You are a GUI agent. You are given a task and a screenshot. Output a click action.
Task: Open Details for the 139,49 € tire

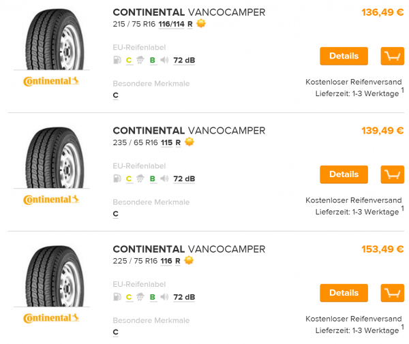[344, 174]
